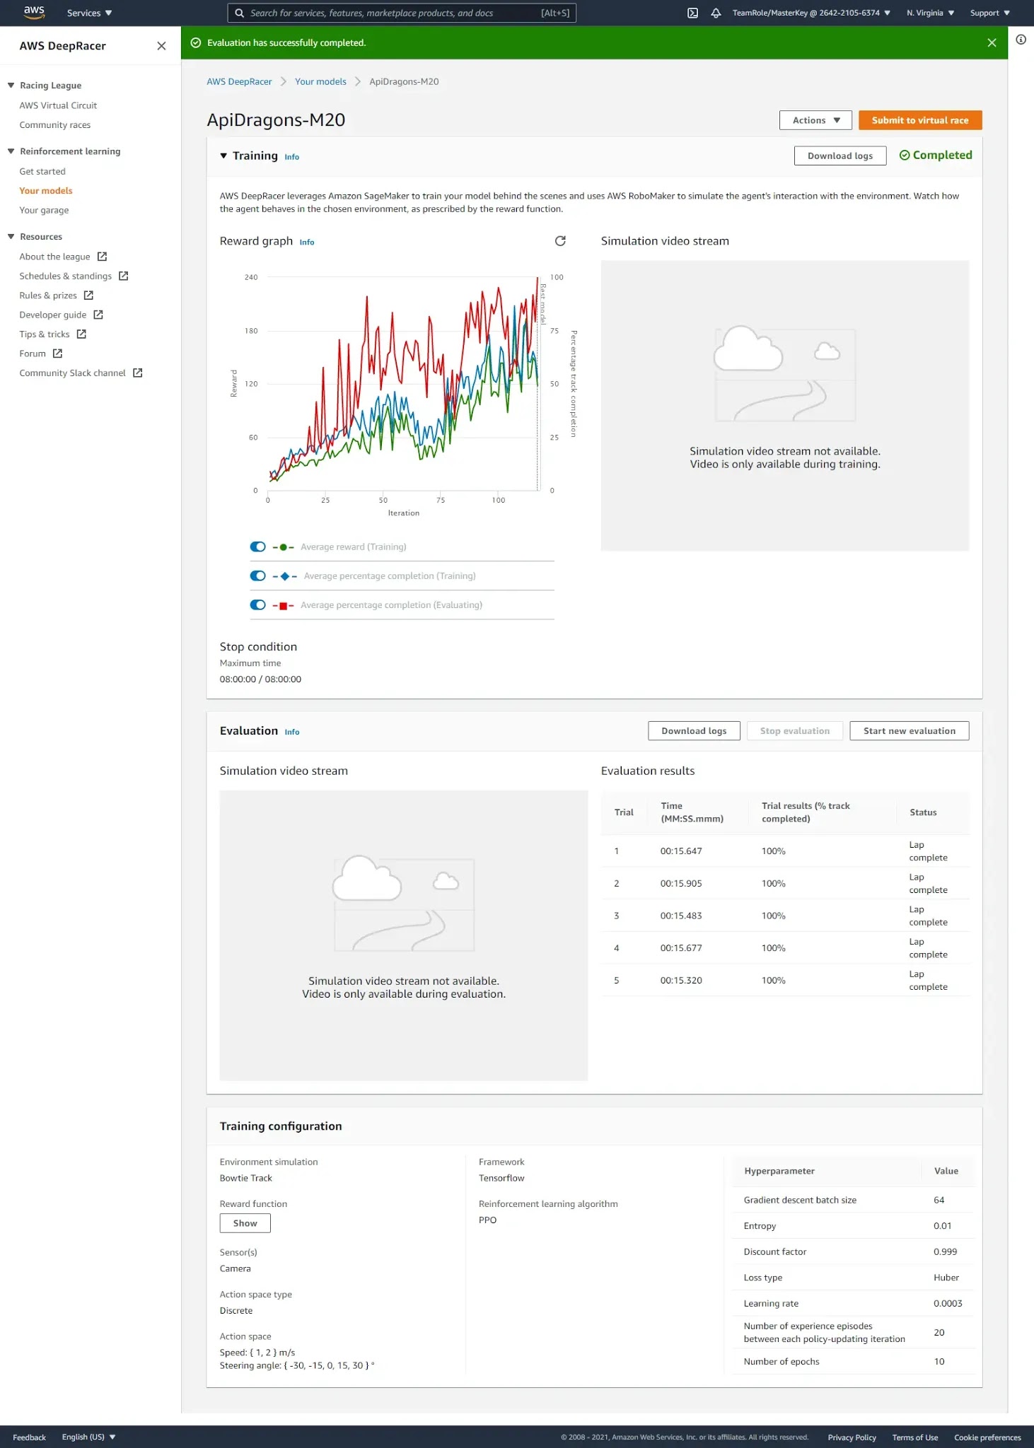Image resolution: width=1034 pixels, height=1448 pixels.
Task: Click the Stop evaluation button
Action: tap(794, 731)
